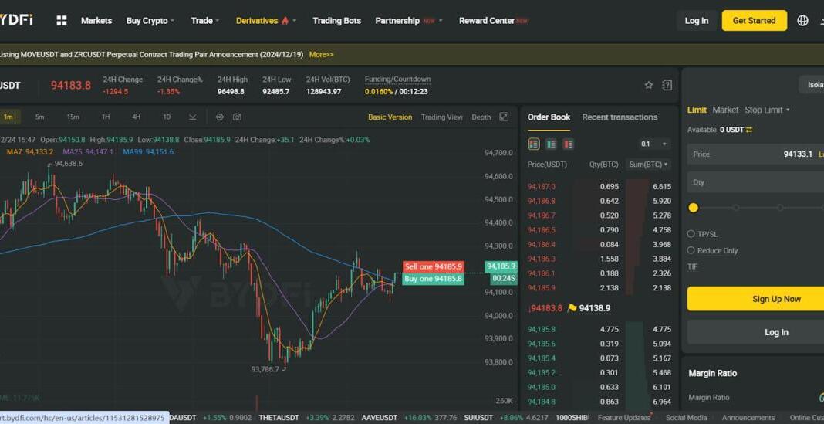Enable the Reduce Only option
824x424 pixels.
[691, 250]
